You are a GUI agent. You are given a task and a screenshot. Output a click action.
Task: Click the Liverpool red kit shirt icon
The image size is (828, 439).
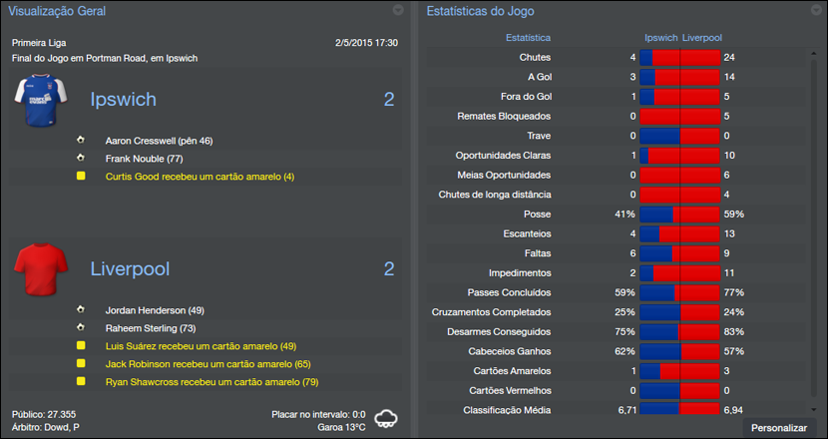click(40, 268)
